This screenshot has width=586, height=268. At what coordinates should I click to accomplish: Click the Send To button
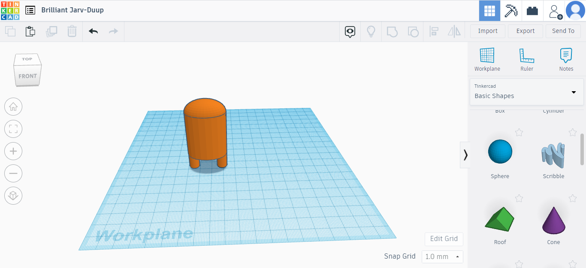click(x=563, y=31)
